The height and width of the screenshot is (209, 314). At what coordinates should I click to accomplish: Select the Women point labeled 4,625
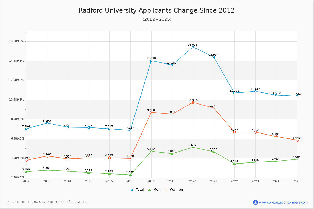(x=89, y=158)
